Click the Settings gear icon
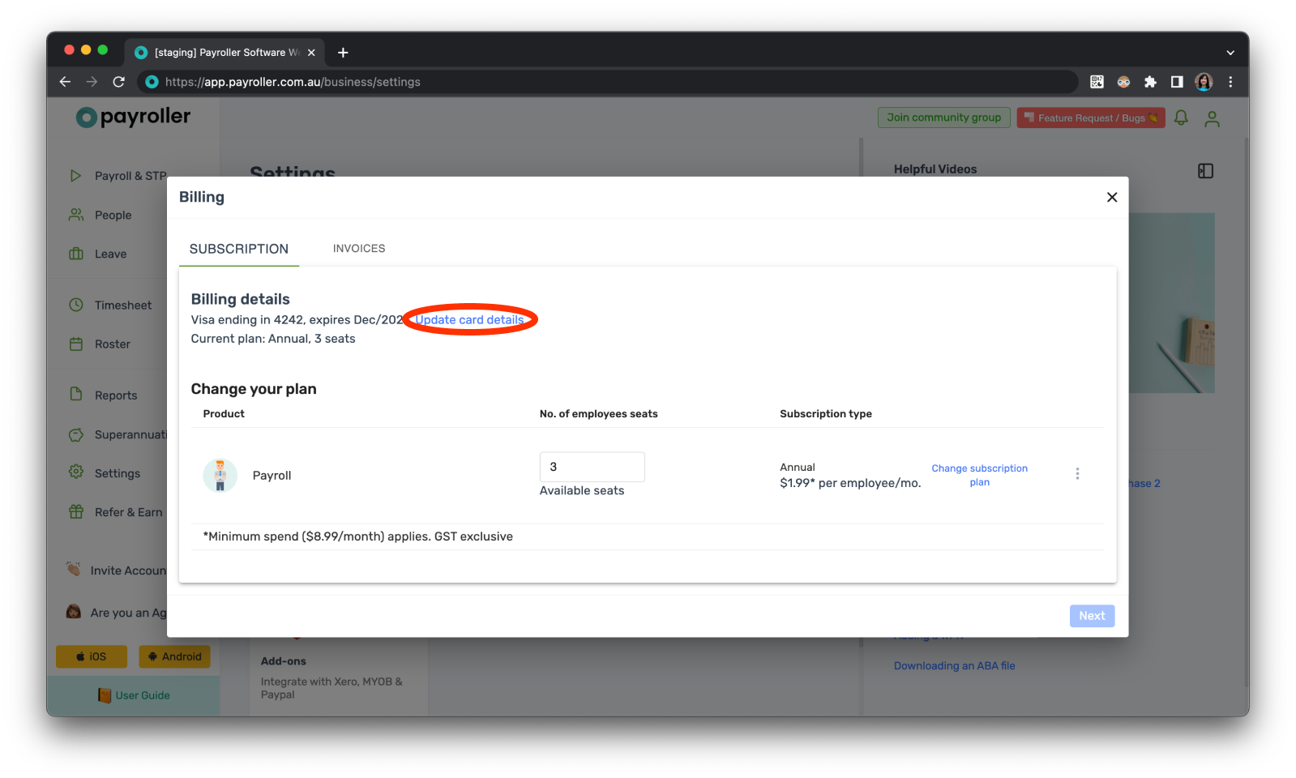 75,472
